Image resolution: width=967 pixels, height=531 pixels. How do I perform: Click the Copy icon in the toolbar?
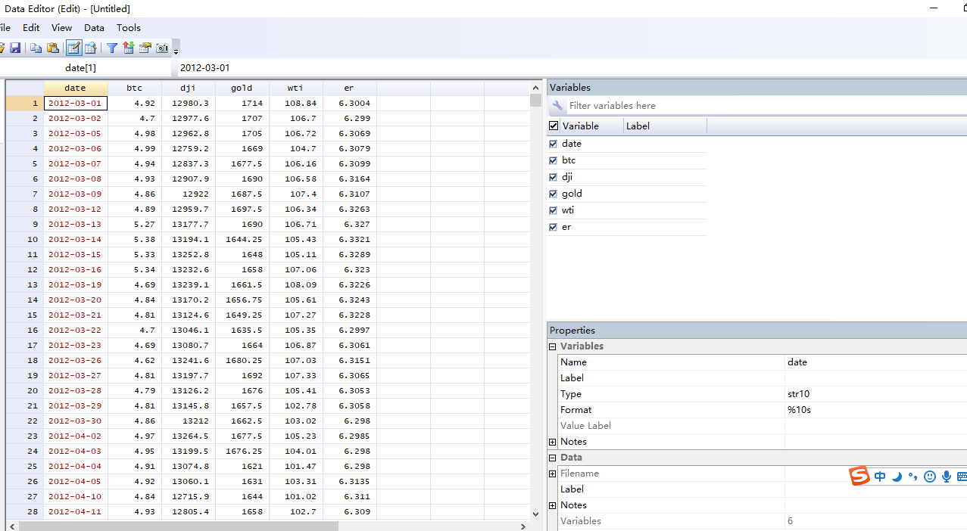click(x=36, y=48)
